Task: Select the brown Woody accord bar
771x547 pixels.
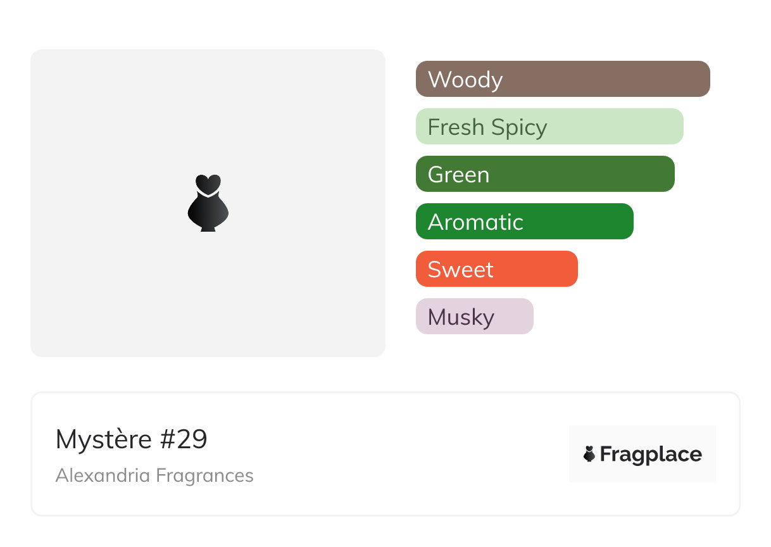Action: click(x=608, y=79)
